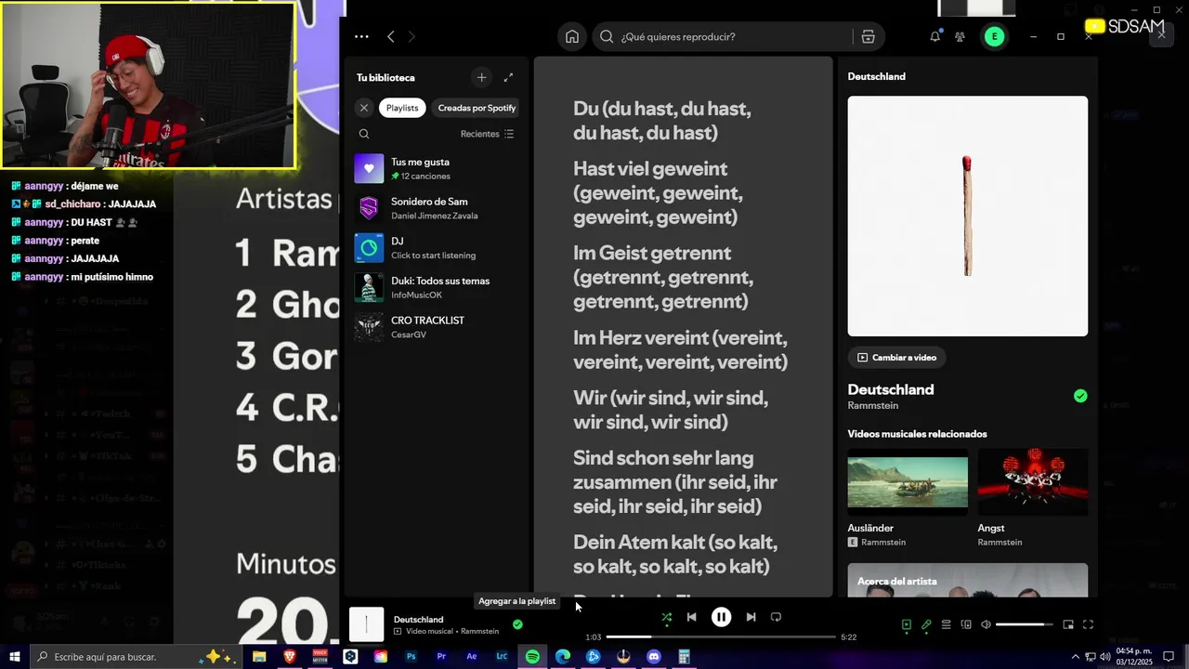
Task: Expand Tu biblioteca to full view
Action: 508,77
